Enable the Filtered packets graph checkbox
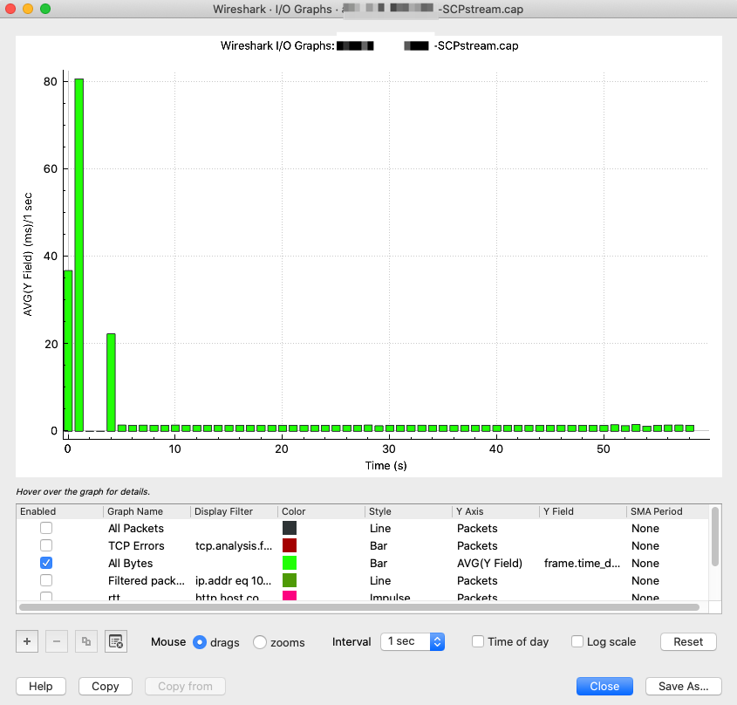This screenshot has height=705, width=737. tap(46, 580)
